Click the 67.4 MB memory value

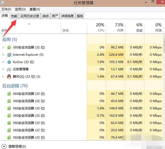point(117,77)
